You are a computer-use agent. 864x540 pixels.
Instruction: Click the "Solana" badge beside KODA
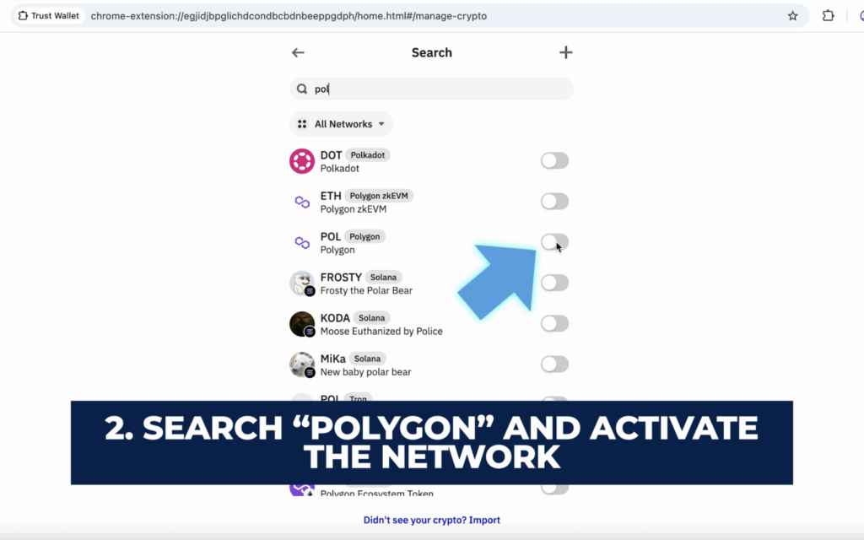click(x=371, y=318)
